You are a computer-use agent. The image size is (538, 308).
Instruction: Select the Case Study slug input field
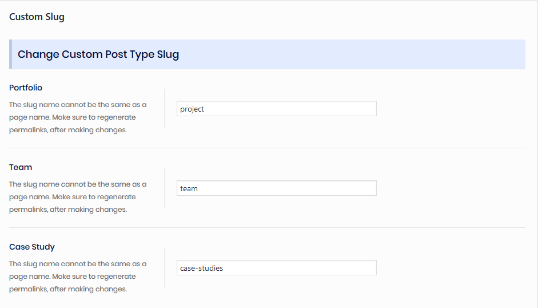276,268
